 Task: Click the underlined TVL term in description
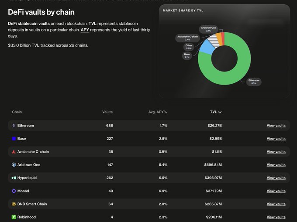(93, 24)
